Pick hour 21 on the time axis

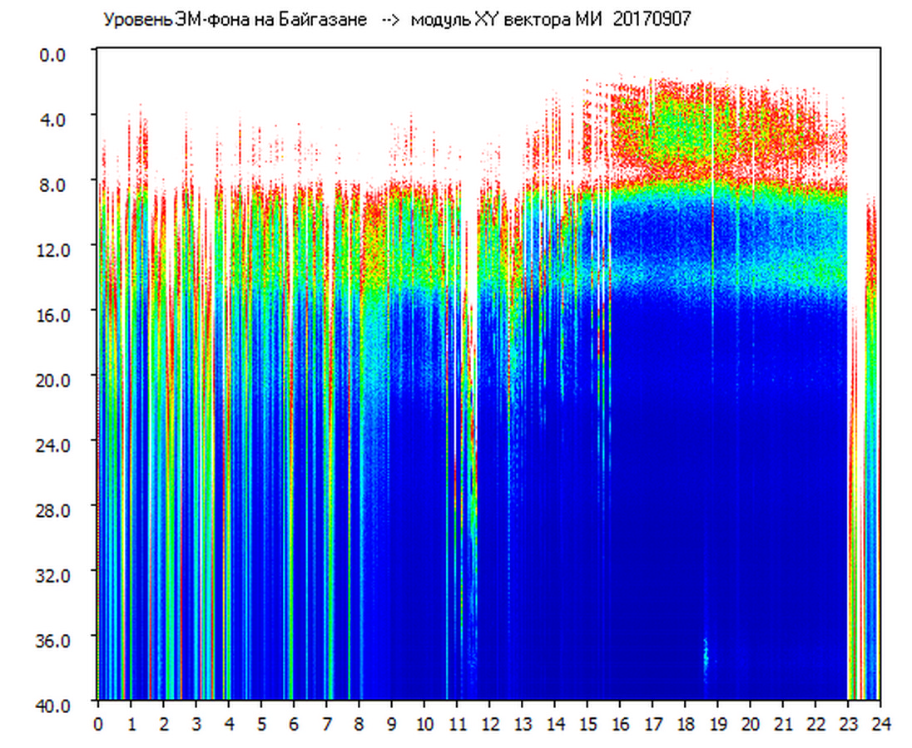[783, 724]
